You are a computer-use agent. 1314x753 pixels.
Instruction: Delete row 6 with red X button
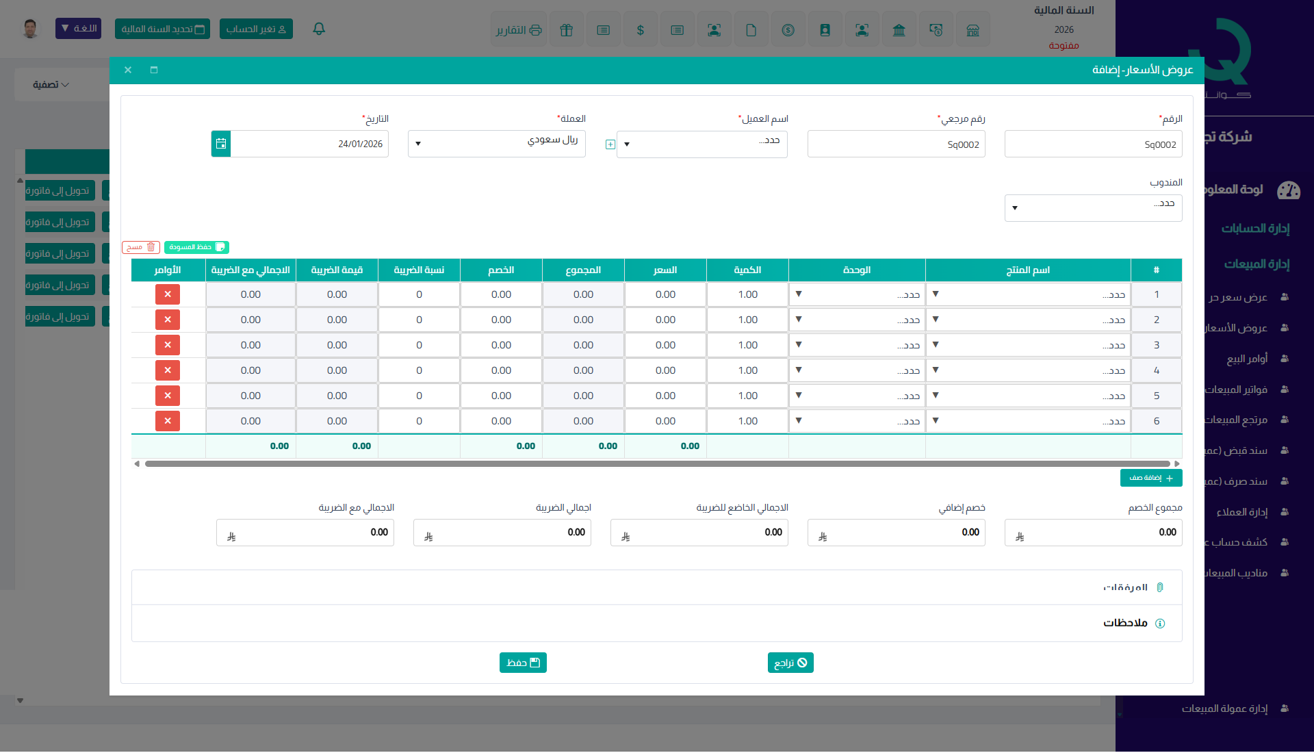tap(168, 421)
